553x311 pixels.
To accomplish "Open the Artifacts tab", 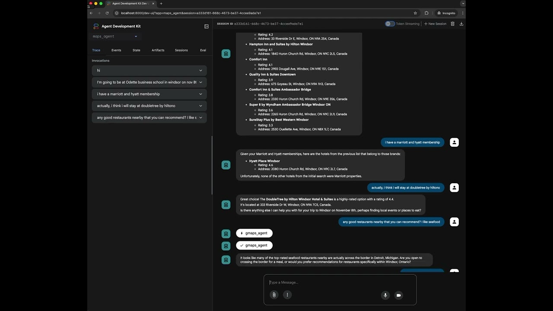I will (158, 50).
